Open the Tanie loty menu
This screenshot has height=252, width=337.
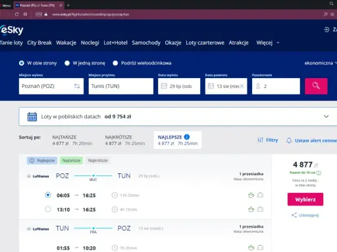point(11,43)
